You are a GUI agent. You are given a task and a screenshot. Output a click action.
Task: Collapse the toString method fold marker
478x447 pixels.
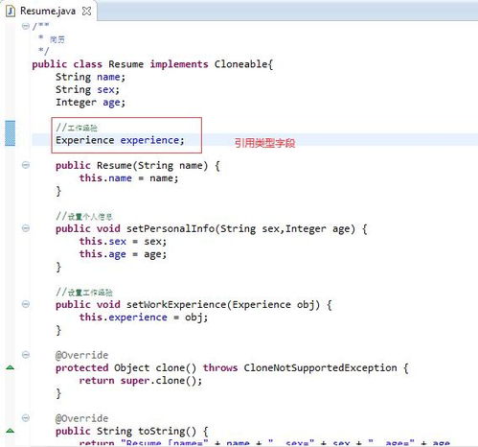point(26,418)
